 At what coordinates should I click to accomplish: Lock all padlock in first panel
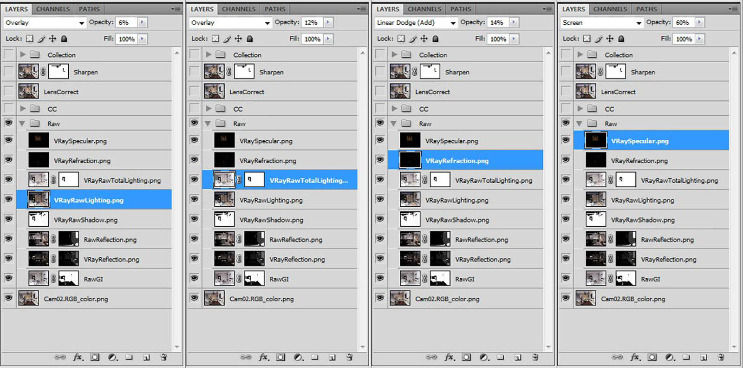tap(64, 39)
